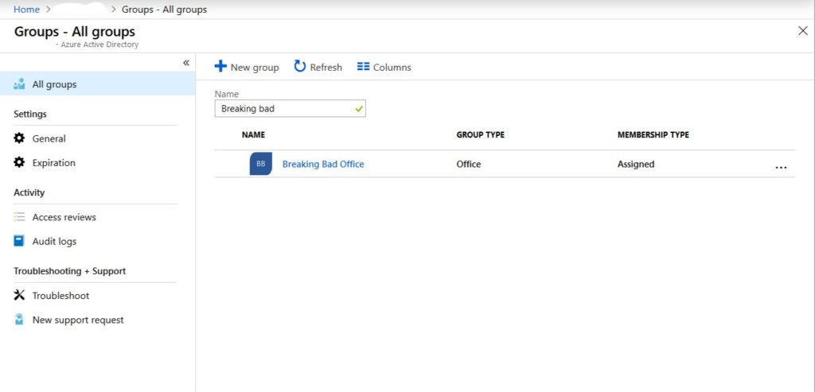
Task: Click the Access reviews list icon
Action: [19, 217]
